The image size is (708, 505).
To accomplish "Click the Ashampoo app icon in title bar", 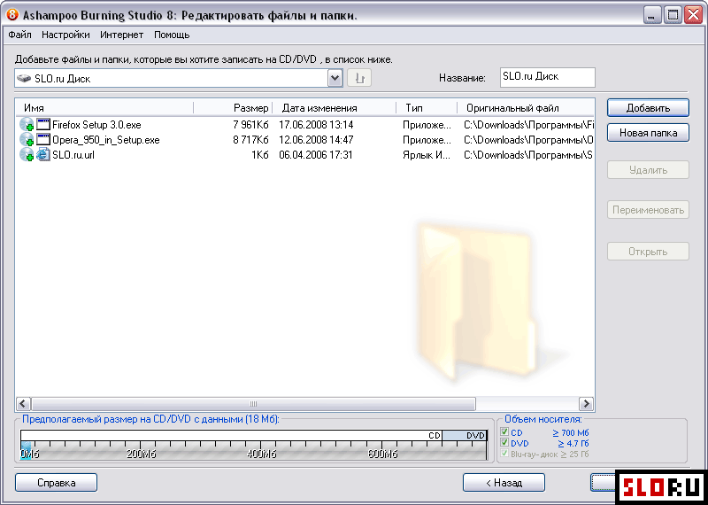I will click(x=12, y=14).
